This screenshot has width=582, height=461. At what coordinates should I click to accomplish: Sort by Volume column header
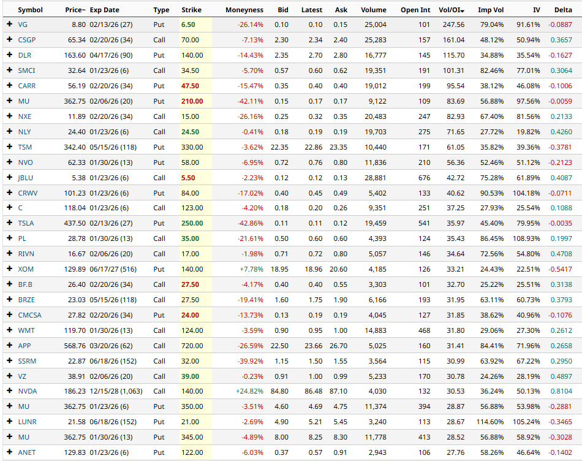click(374, 10)
